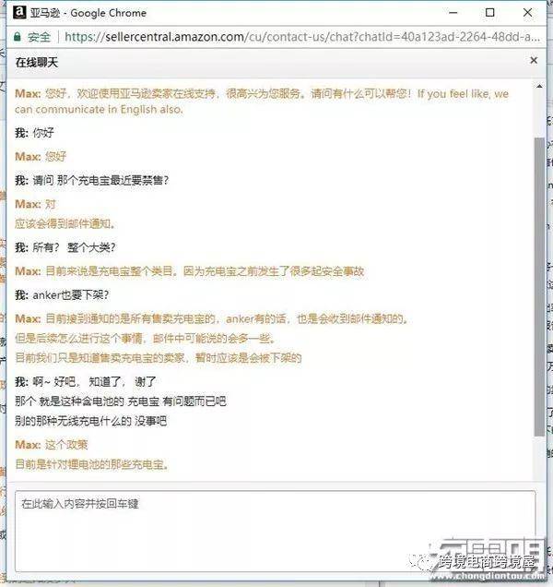
Task: Close the 在线聊天 chat panel
Action: tap(534, 61)
